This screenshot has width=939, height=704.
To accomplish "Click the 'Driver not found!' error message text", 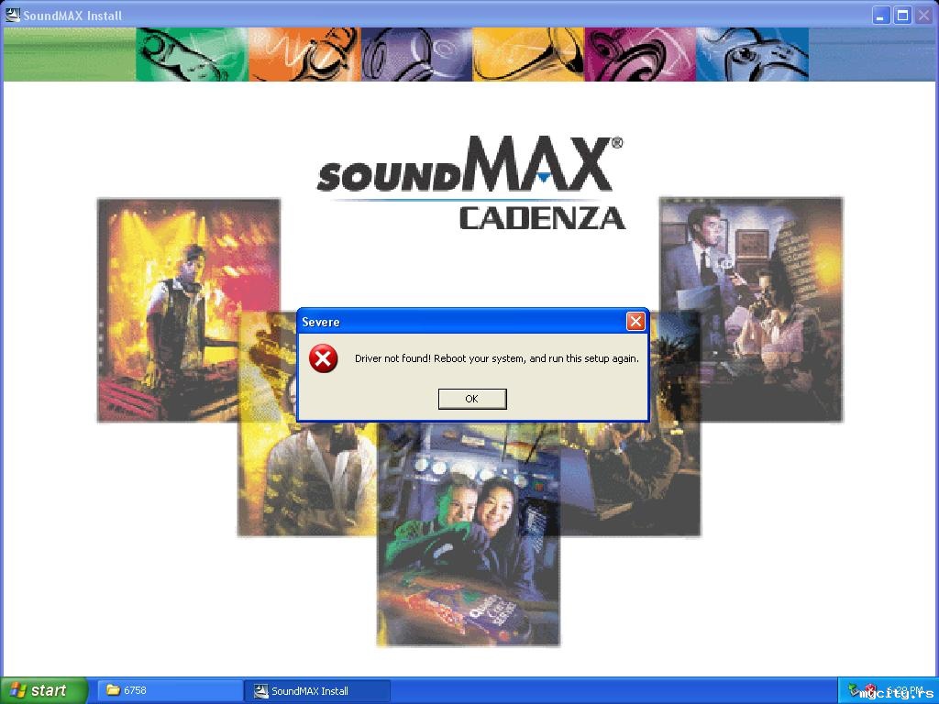I will tap(496, 358).
